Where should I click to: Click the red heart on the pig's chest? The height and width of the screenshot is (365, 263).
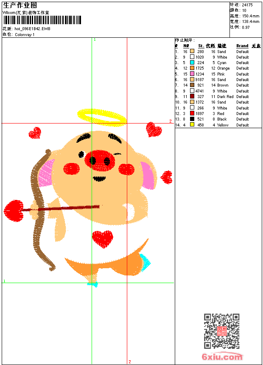pos(103,239)
